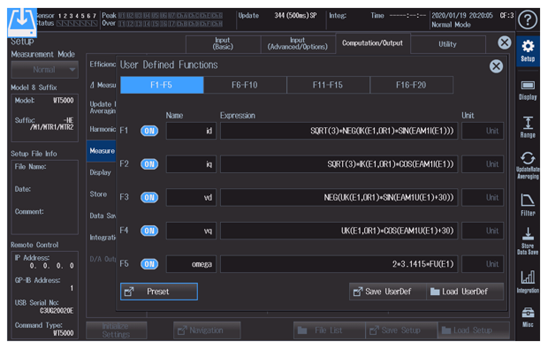The image size is (548, 349).
Task: Switch to the F6-F10 tab
Action: tap(245, 85)
